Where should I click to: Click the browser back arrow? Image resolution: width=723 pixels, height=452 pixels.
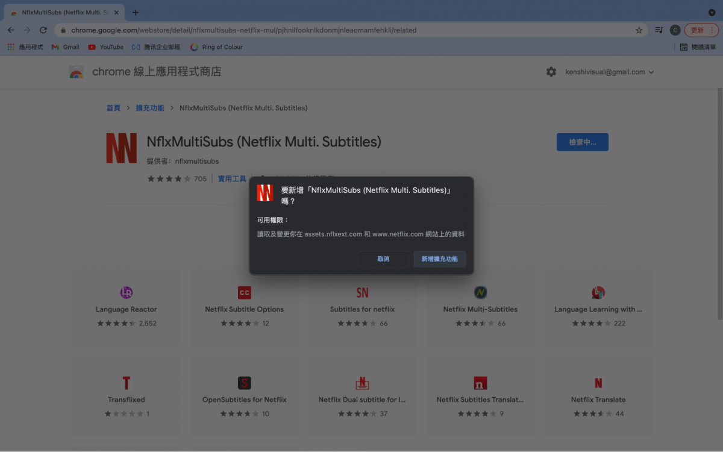[x=11, y=30]
